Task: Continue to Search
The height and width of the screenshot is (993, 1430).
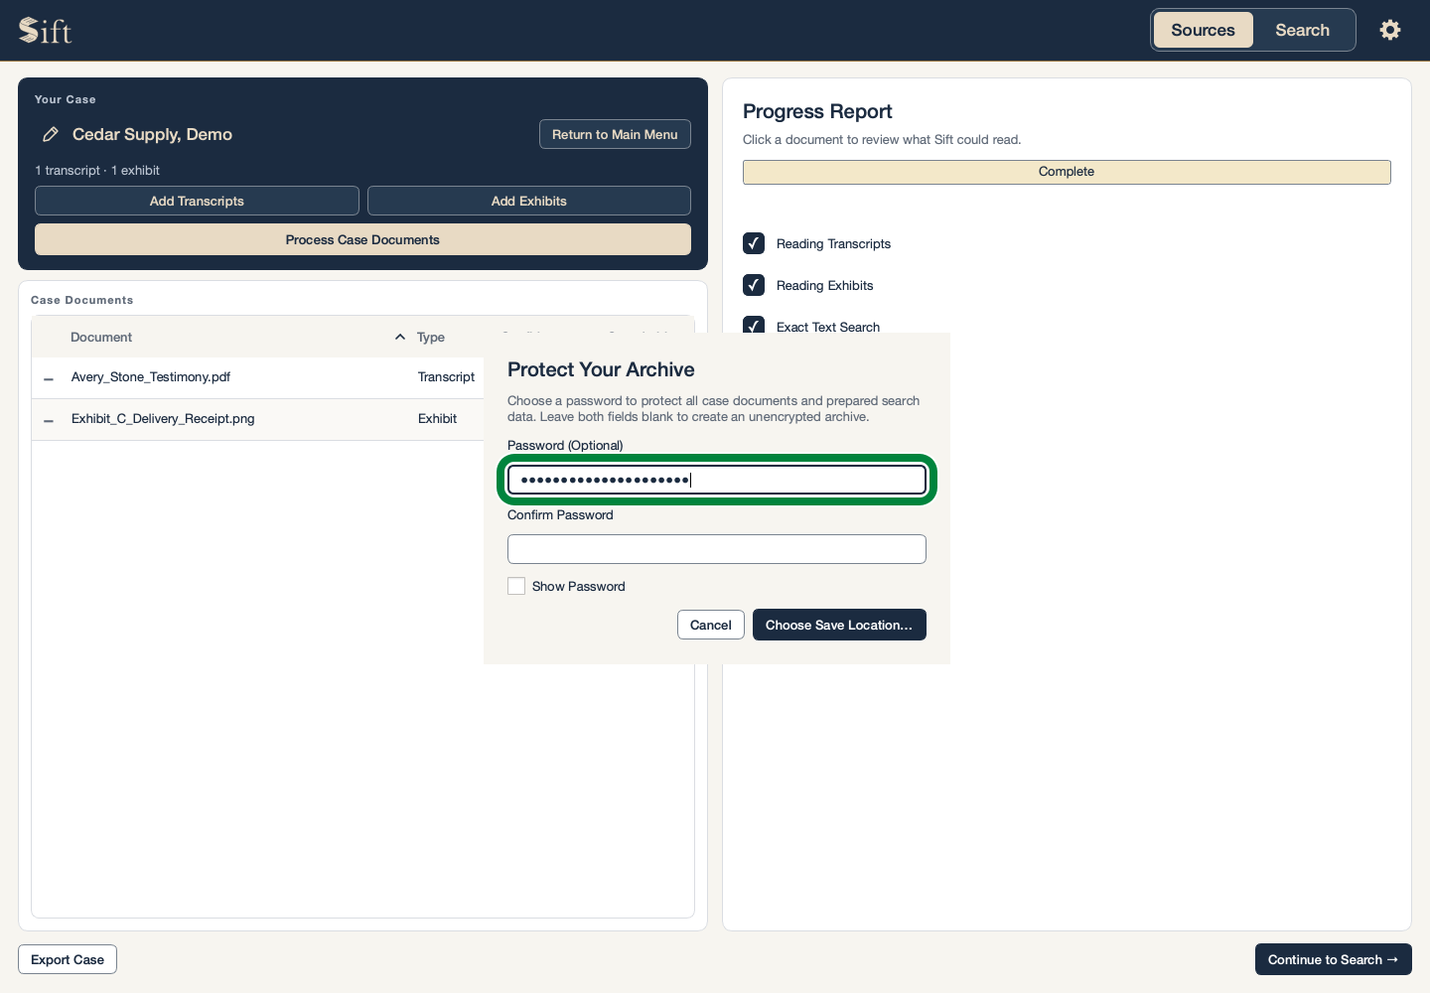Action: (1334, 959)
